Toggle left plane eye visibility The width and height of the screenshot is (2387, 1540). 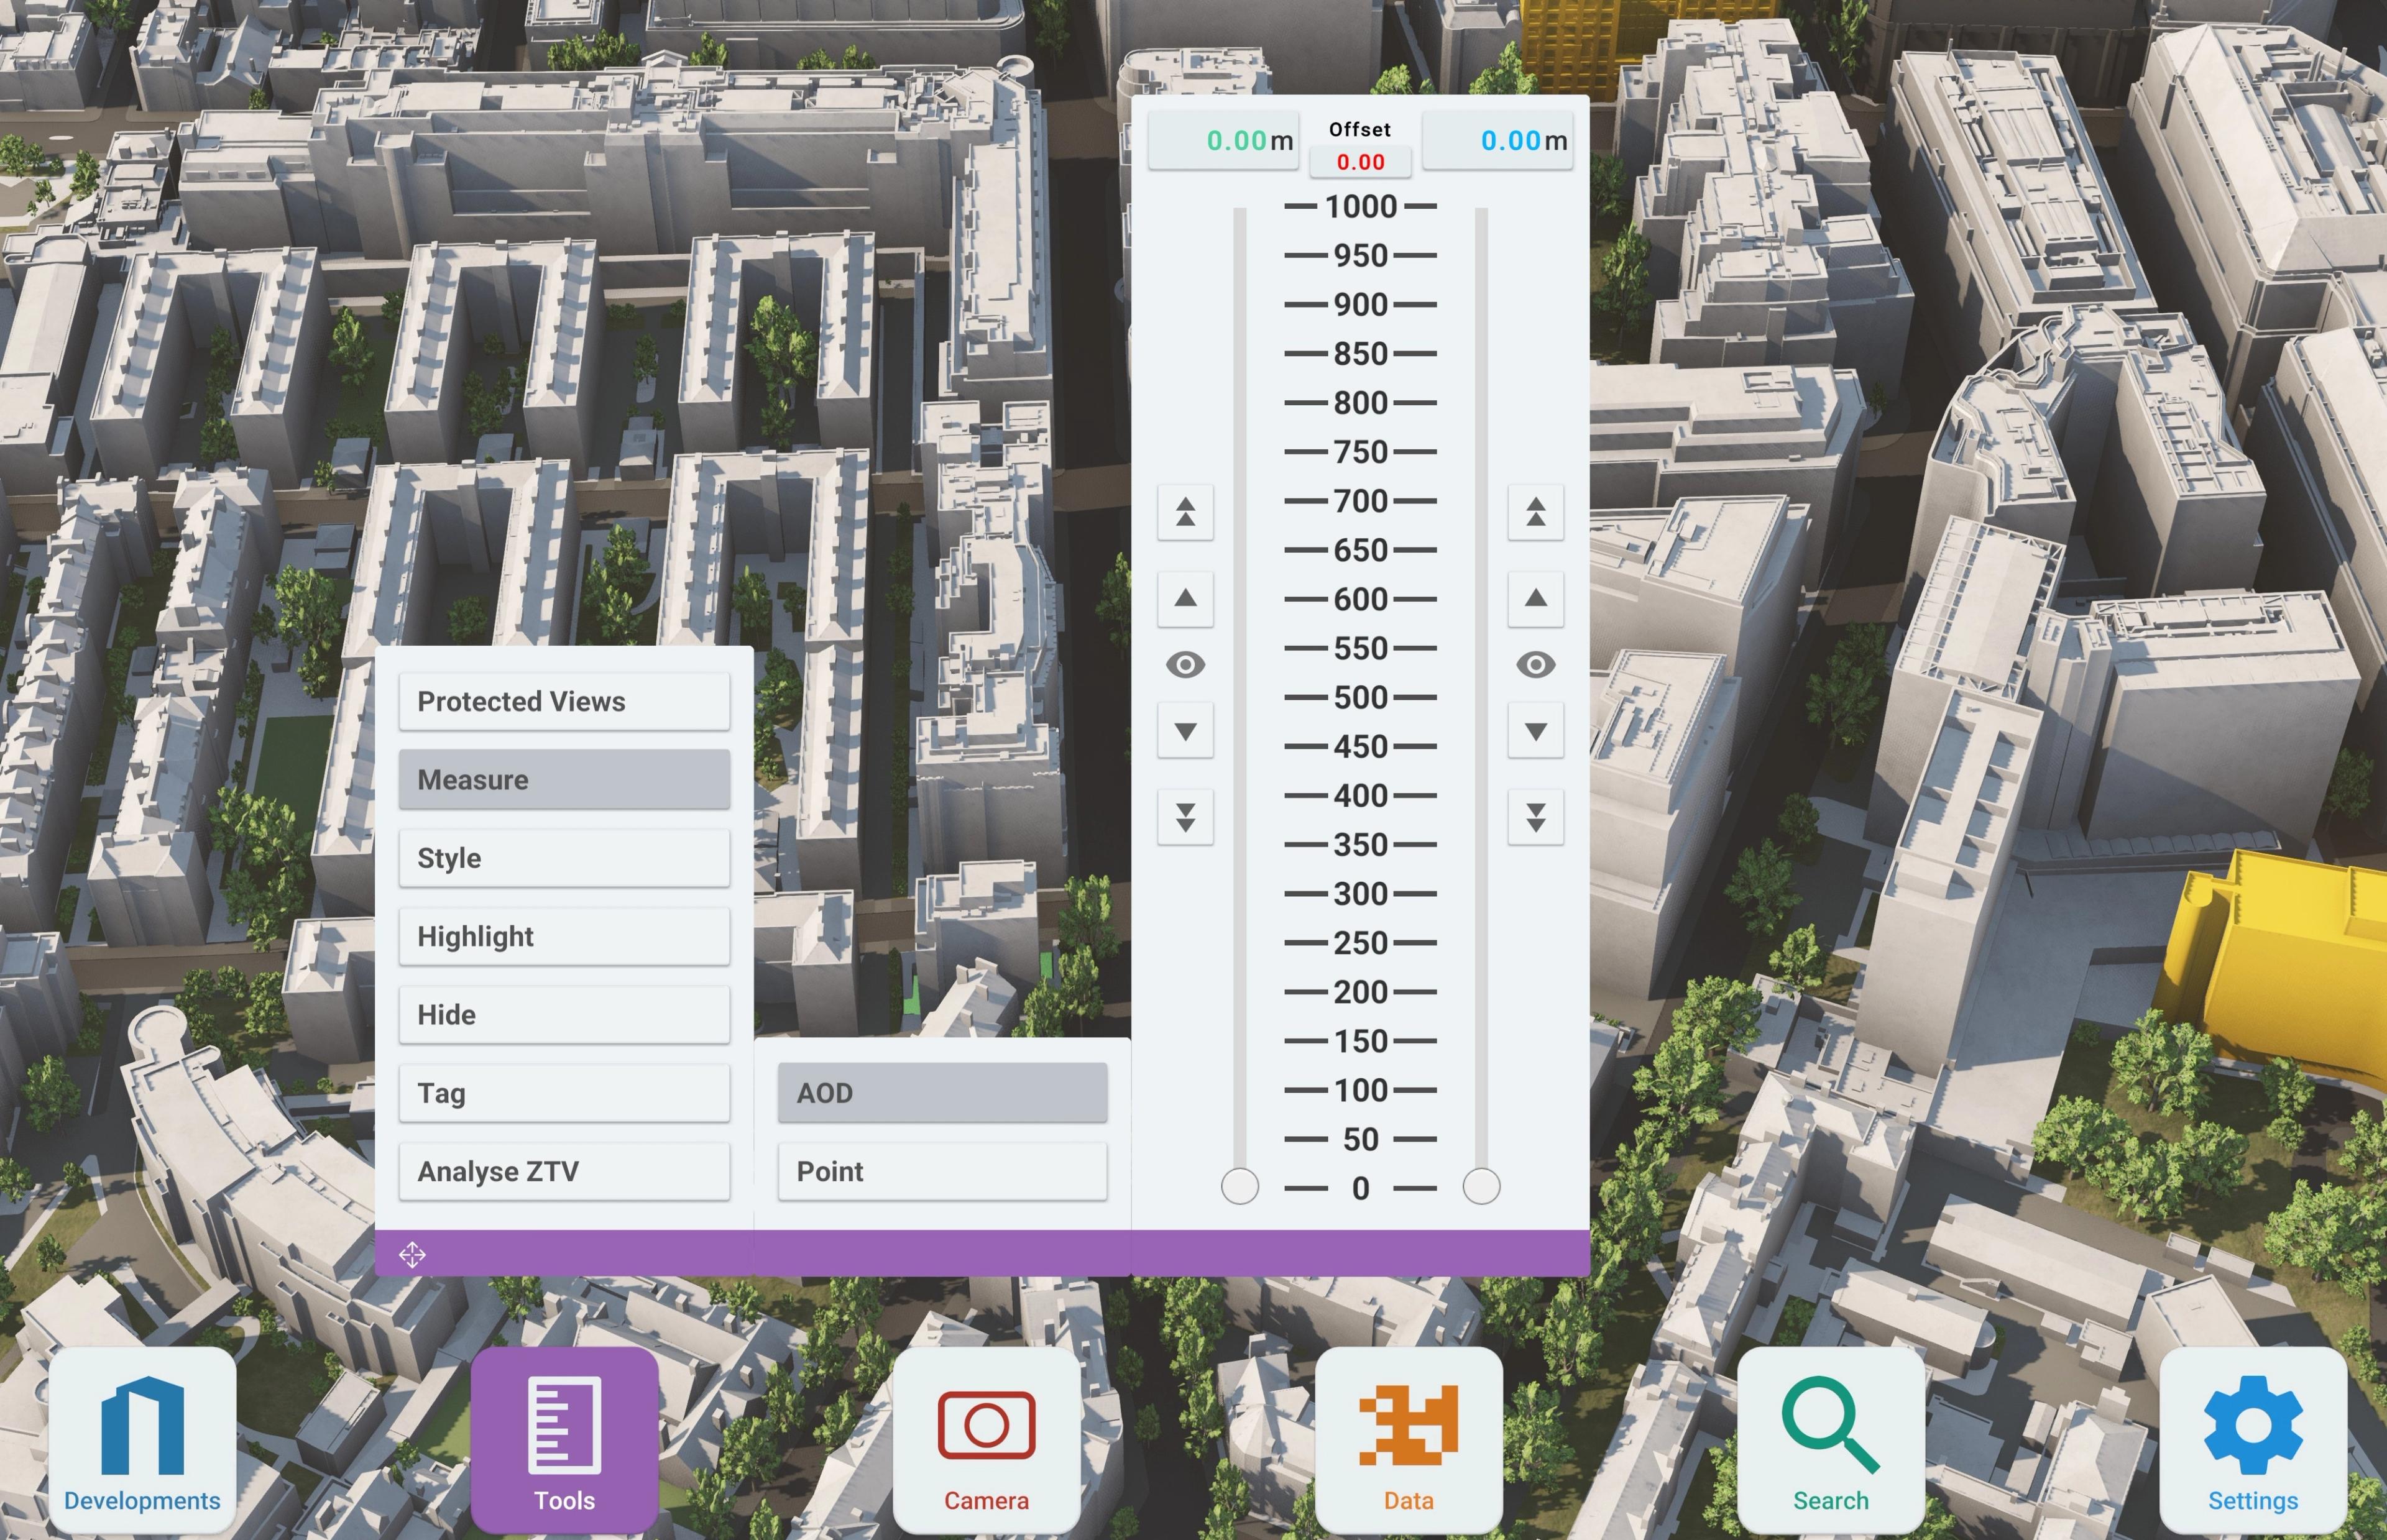pos(1185,664)
